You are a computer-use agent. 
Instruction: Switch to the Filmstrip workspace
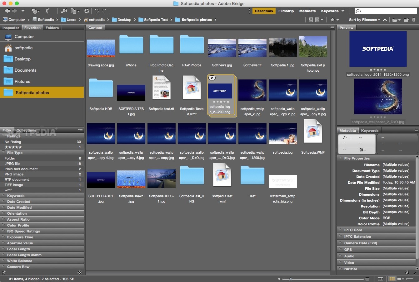[286, 11]
